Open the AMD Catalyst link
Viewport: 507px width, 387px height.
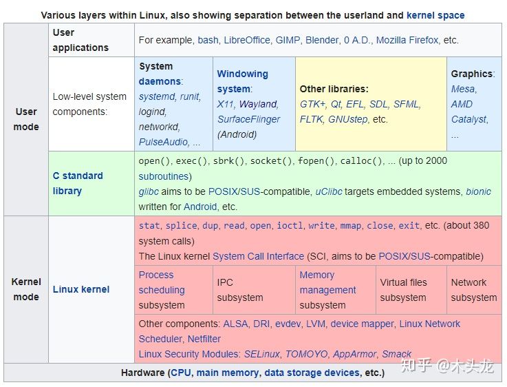468,112
